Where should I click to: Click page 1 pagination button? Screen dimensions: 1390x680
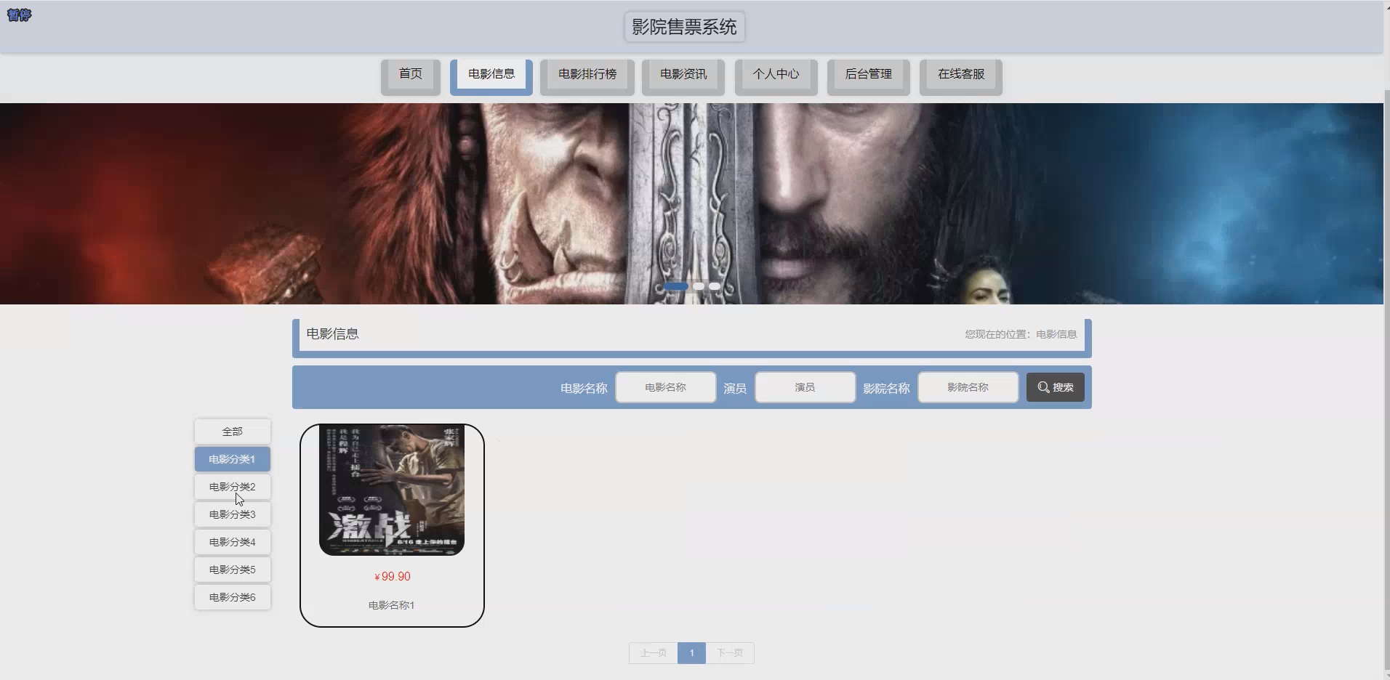[691, 653]
